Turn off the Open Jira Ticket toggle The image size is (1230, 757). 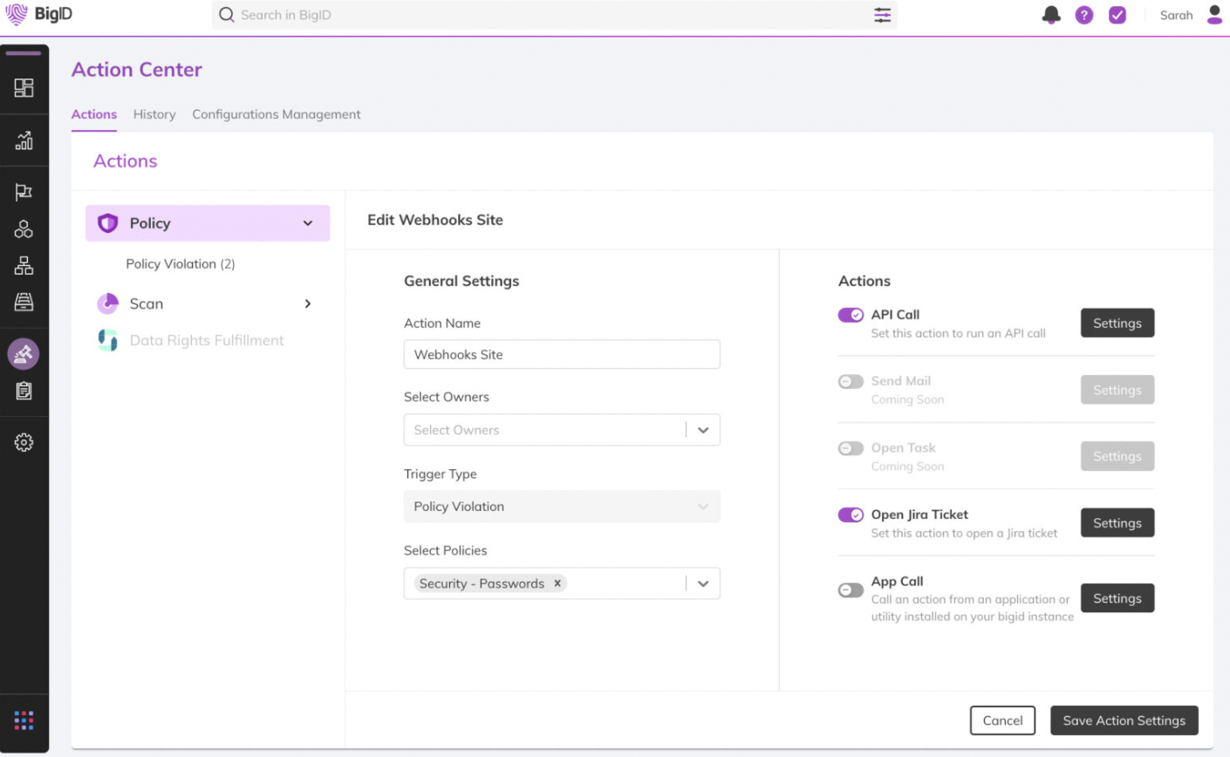point(851,515)
